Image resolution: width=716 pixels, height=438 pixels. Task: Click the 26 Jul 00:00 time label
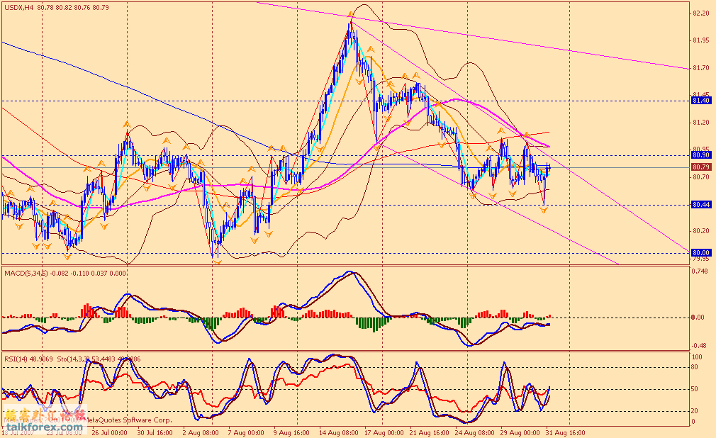pos(109,432)
